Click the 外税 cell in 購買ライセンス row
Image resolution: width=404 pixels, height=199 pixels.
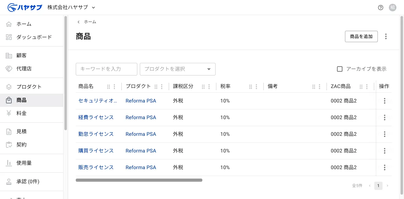click(178, 151)
